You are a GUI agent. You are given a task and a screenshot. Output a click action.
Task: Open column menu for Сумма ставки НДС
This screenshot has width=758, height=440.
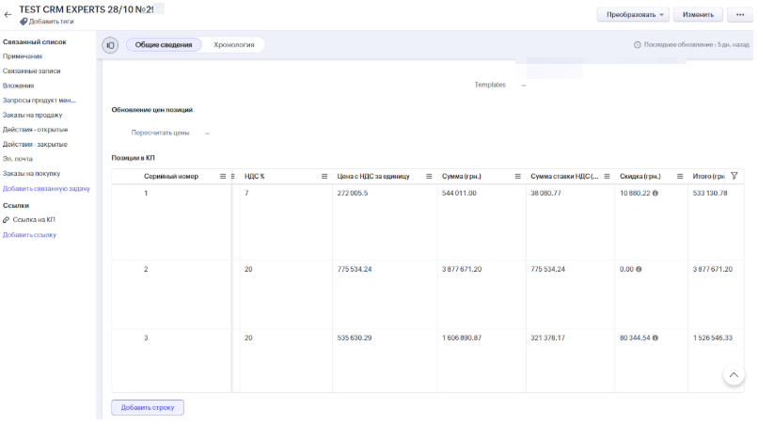click(607, 177)
